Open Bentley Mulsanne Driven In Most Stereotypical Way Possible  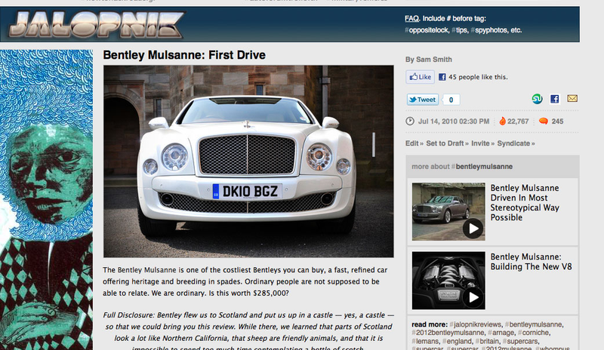(x=525, y=202)
